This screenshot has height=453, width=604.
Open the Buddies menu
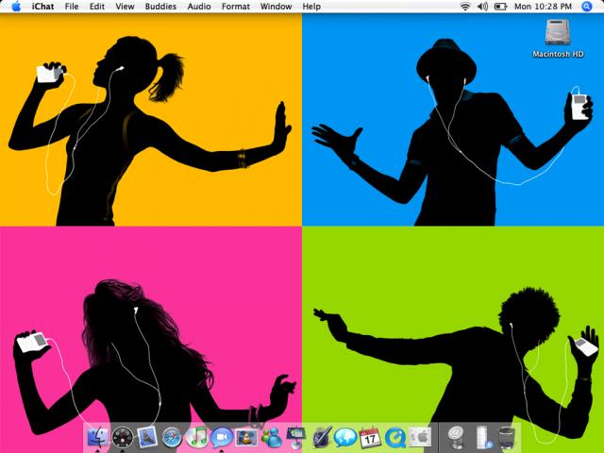[160, 7]
